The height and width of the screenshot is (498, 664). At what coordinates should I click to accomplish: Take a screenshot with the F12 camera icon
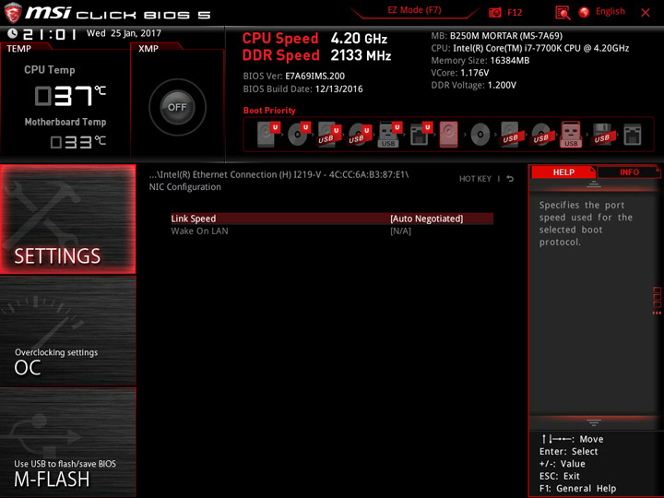point(494,13)
